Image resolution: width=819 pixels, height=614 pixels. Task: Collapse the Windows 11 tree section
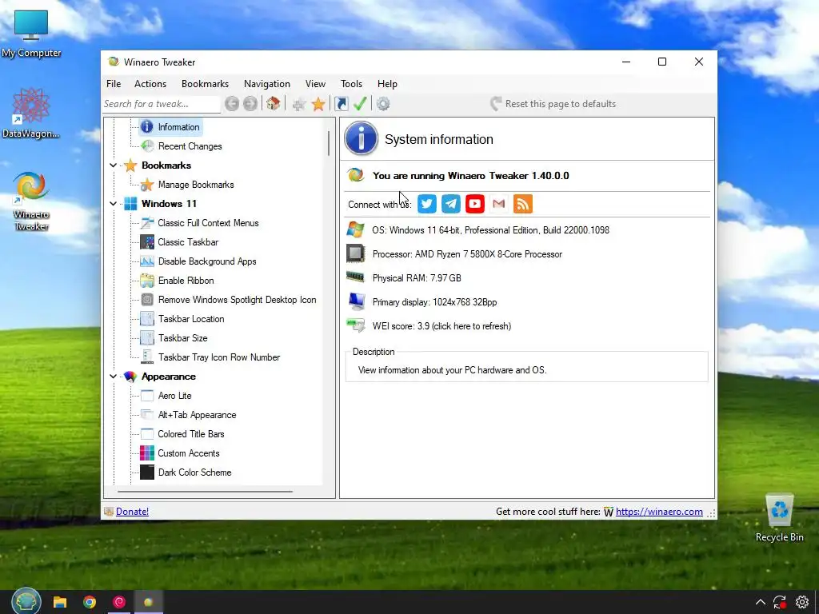pyautogui.click(x=113, y=204)
